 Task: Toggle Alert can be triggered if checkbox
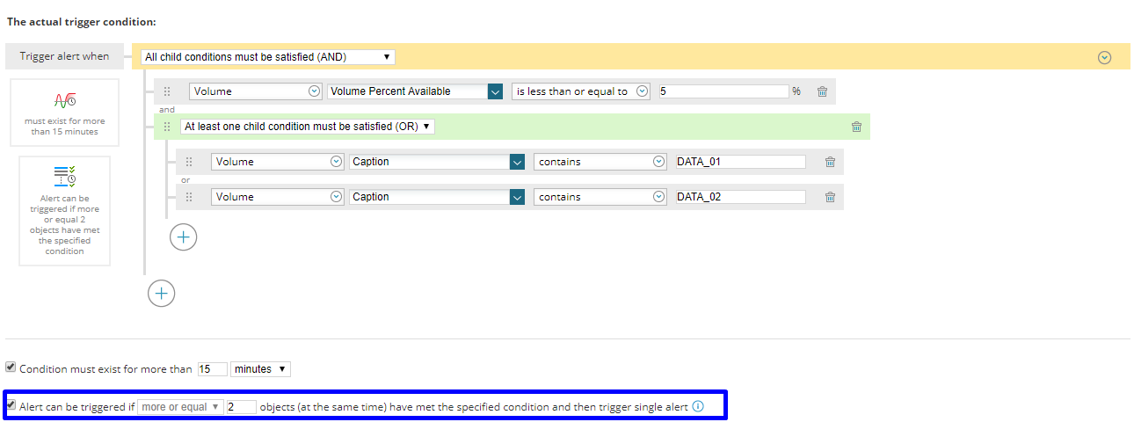(11, 406)
